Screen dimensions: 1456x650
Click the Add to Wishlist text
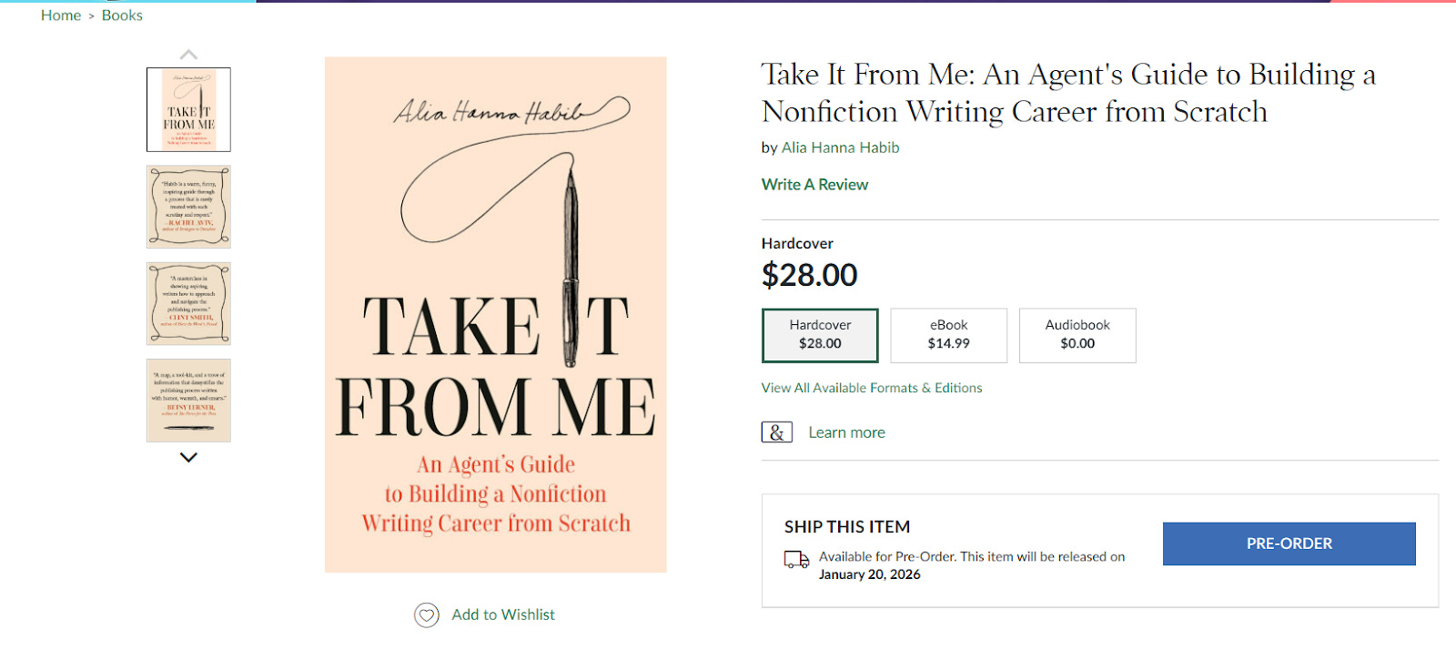click(x=503, y=614)
